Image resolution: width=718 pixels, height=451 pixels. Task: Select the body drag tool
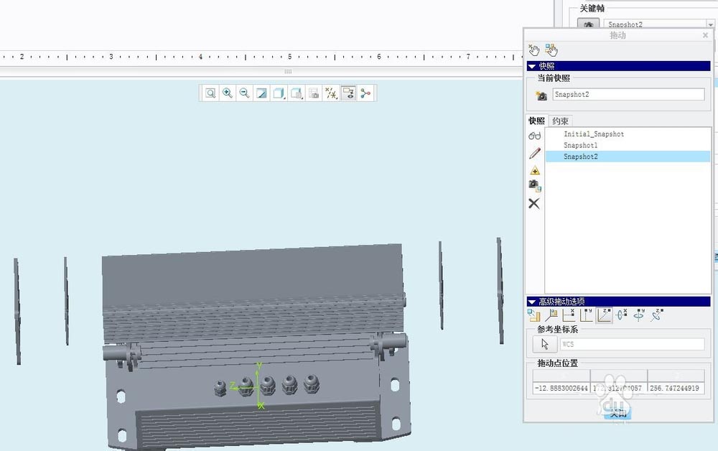[x=551, y=49]
